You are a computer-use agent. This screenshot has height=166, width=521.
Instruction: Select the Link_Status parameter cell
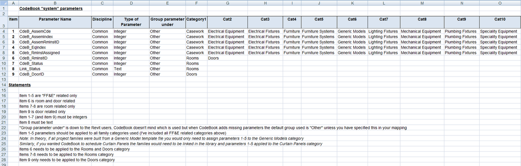tap(55, 69)
